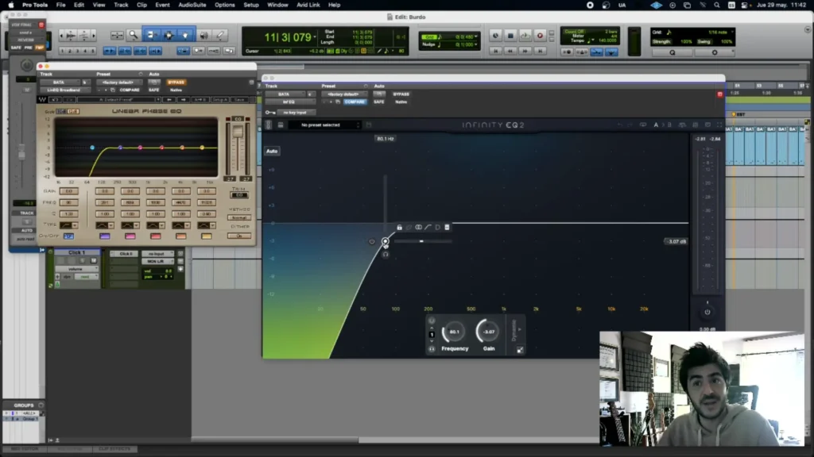
Task: Open the Window menu
Action: pos(277,5)
